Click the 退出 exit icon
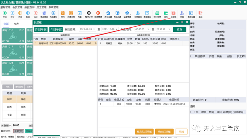Screen dimensions: 247x139 200,14
